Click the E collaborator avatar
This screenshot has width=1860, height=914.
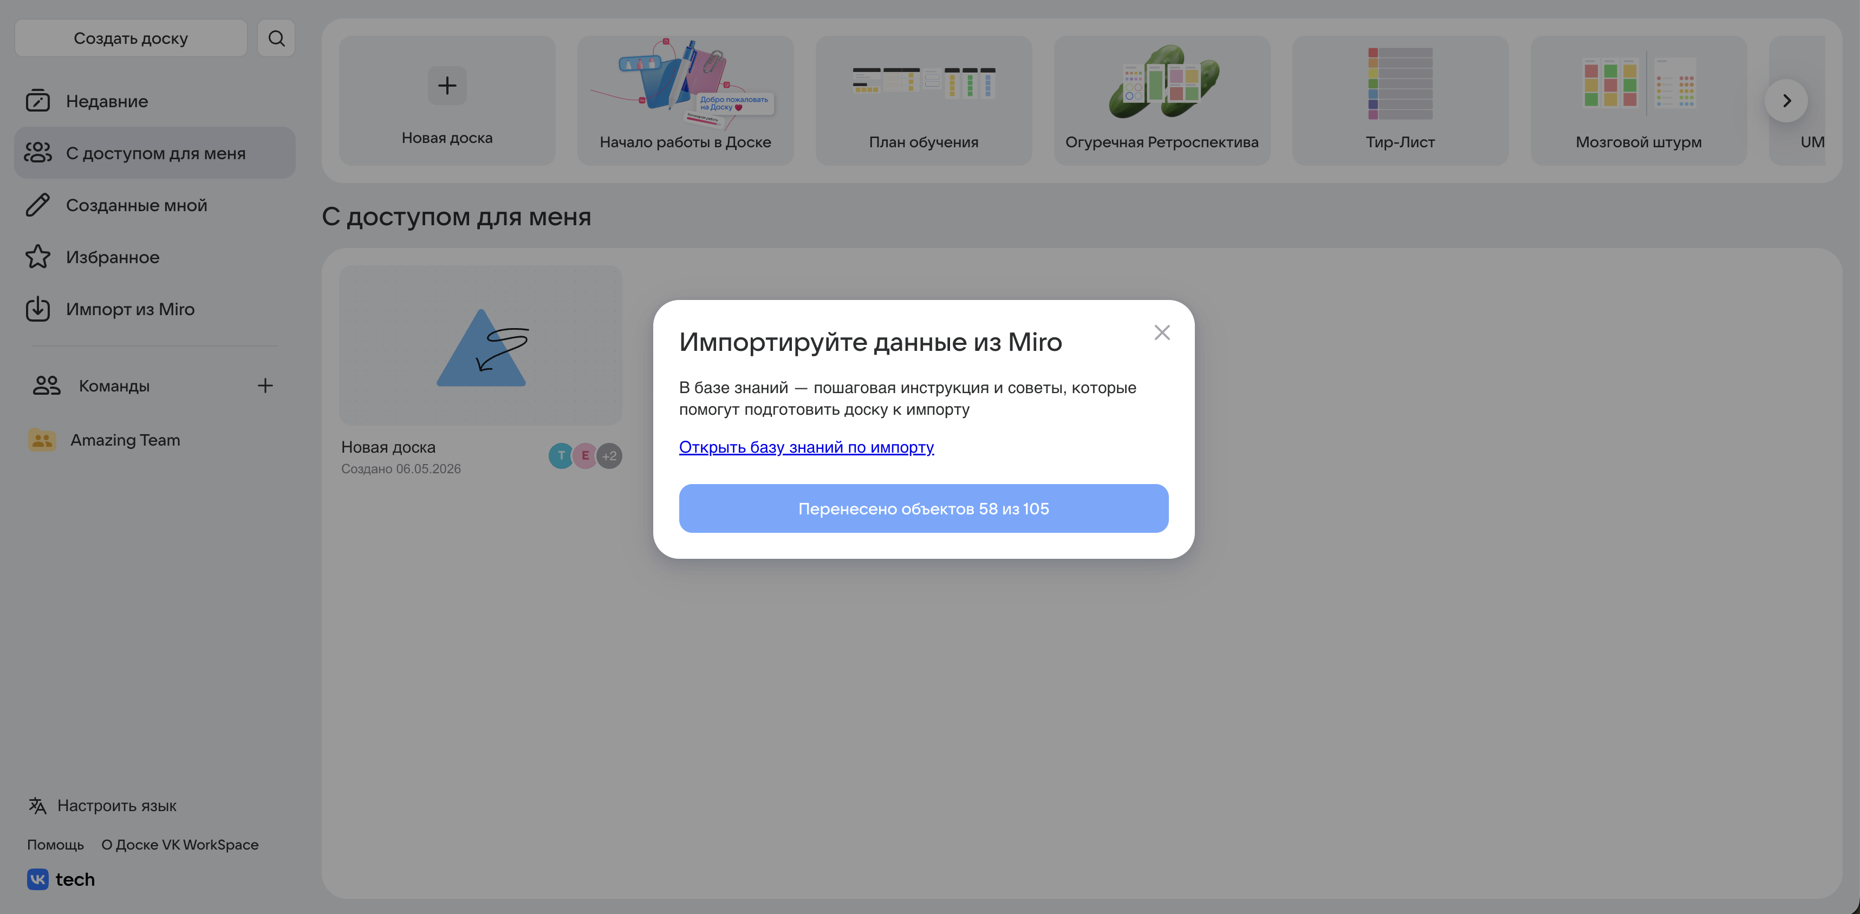point(585,455)
